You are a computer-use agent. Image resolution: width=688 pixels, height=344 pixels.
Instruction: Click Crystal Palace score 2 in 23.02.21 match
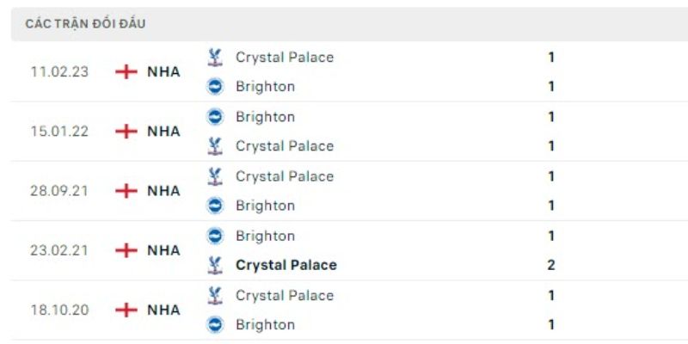pos(551,265)
